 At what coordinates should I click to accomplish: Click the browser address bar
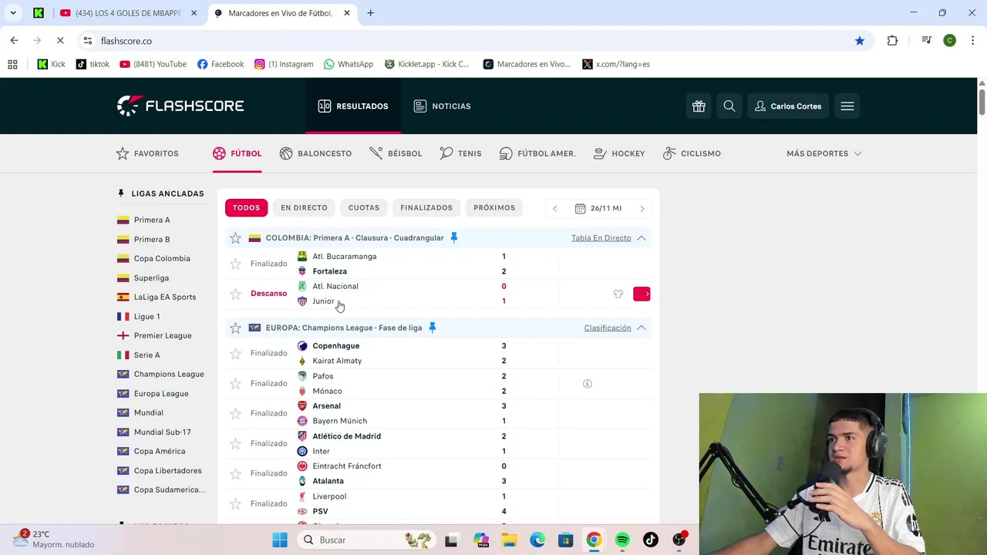pyautogui.click(x=463, y=41)
